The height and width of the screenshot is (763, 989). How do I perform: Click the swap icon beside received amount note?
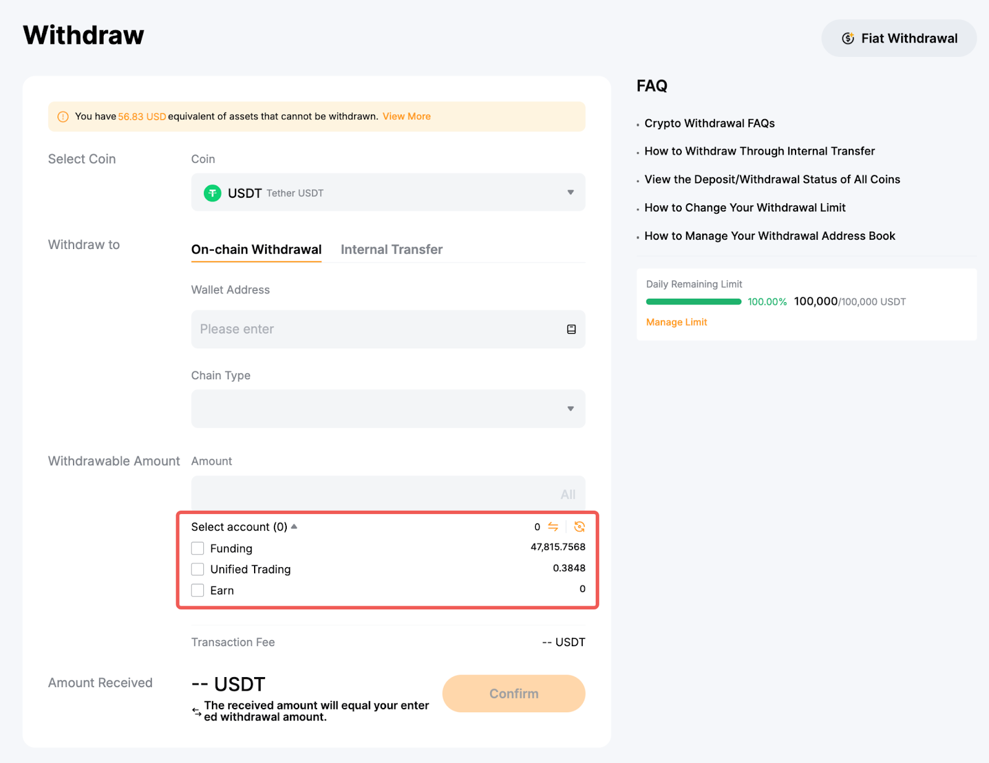point(197,711)
